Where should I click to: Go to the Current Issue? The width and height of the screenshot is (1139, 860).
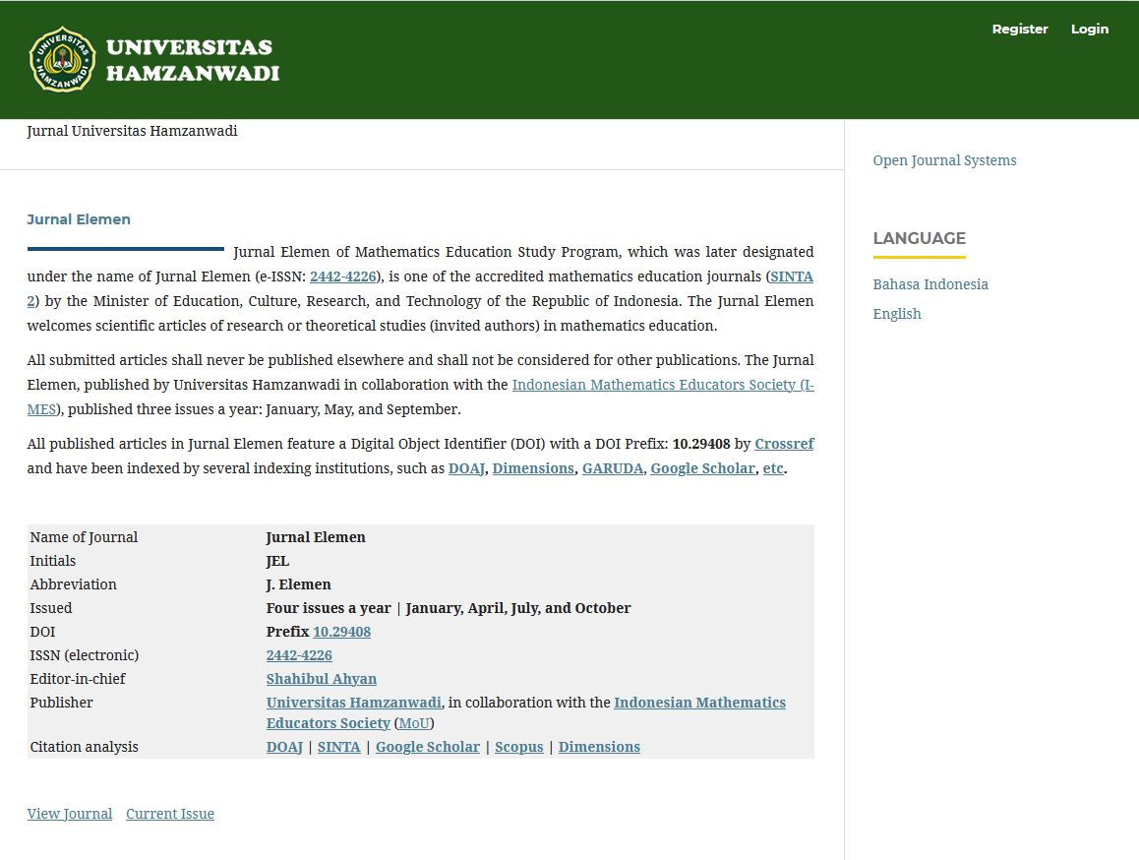(169, 814)
